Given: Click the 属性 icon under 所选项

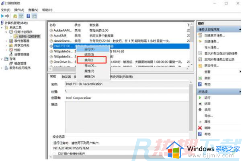Looking at the screenshot, I should (x=200, y=122).
